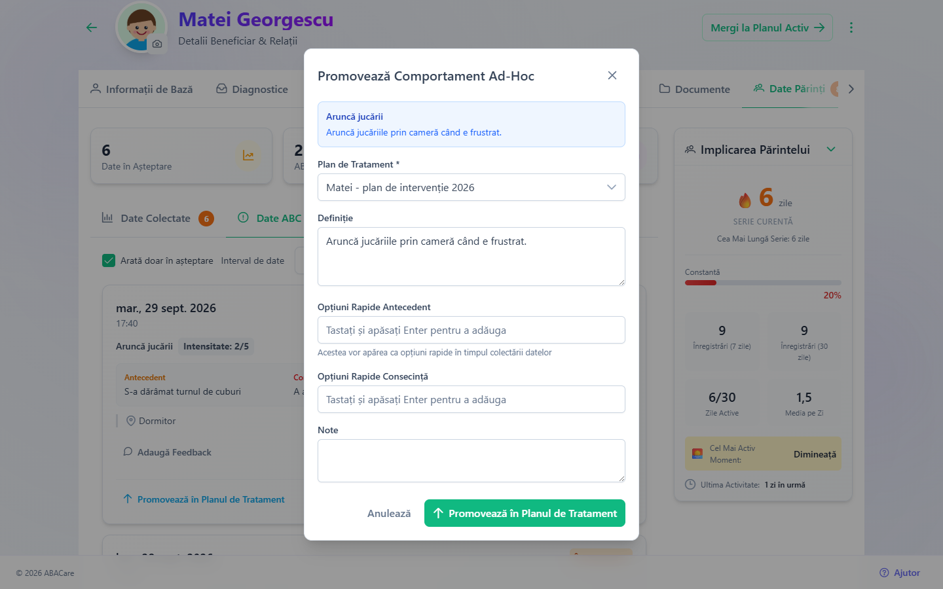Cancel with the Anulează button
943x589 pixels.
pyautogui.click(x=389, y=513)
